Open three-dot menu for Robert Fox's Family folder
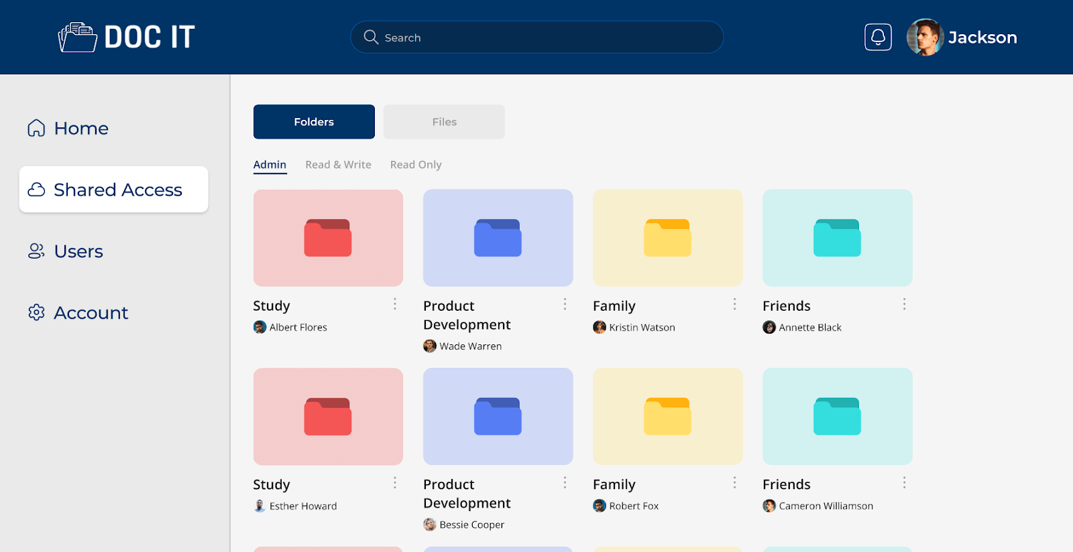 coord(734,483)
